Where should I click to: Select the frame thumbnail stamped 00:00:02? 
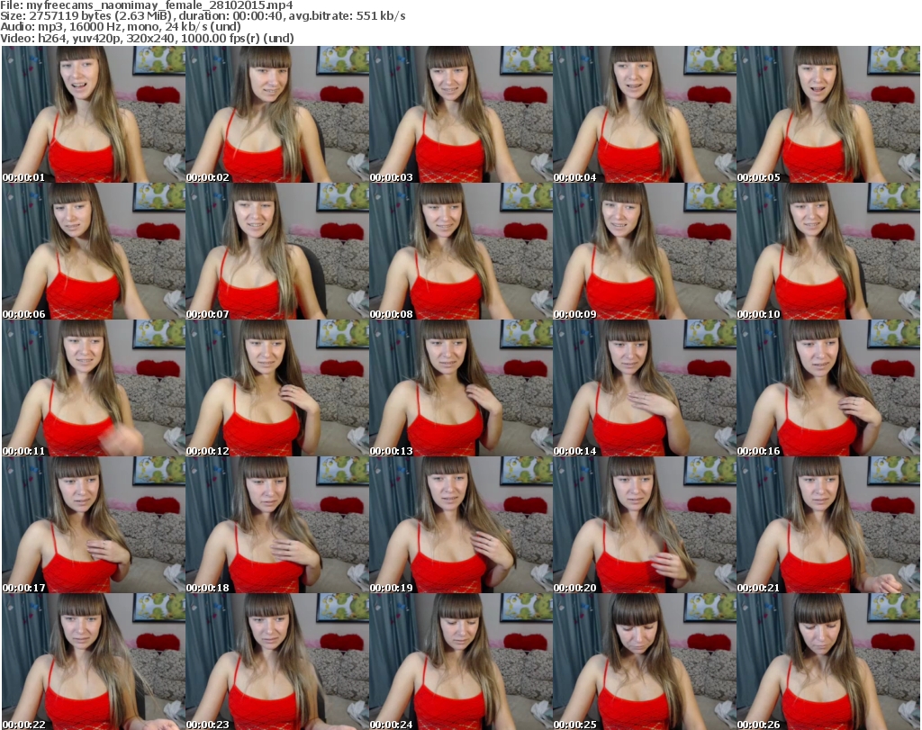pyautogui.click(x=277, y=114)
